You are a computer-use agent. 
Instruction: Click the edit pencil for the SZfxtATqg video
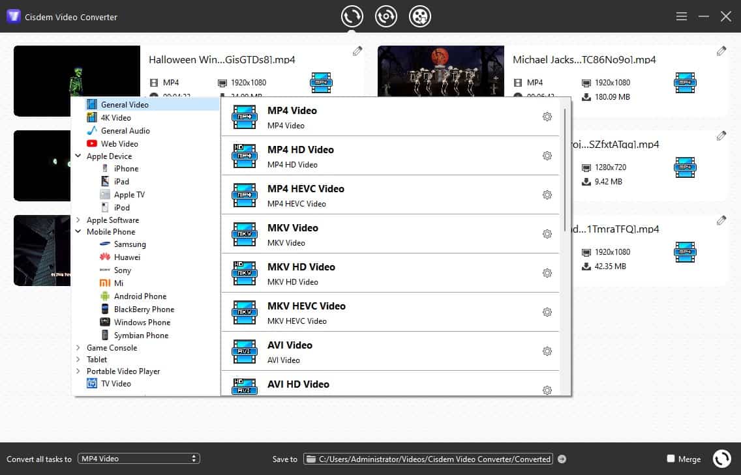(721, 136)
